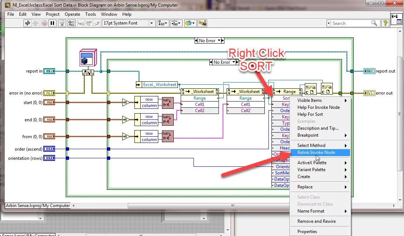This screenshot has width=404, height=236.
Task: Click the Clean Up Diagram button
Action: click(202, 23)
